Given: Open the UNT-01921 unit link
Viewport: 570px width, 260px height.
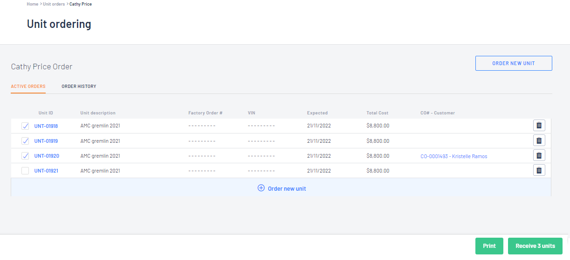Looking at the screenshot, I should click(x=46, y=171).
